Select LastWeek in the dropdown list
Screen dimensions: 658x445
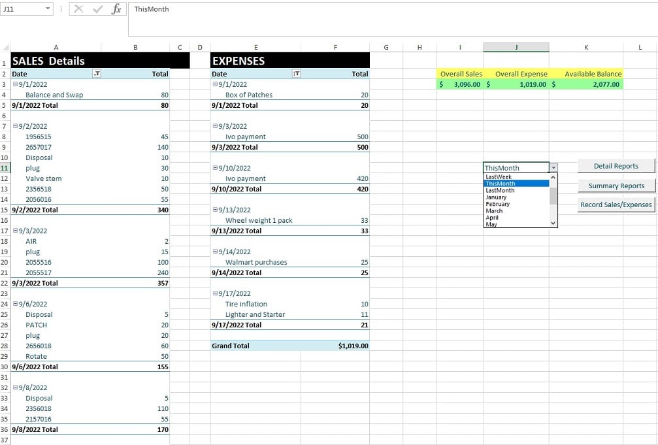[x=517, y=176]
